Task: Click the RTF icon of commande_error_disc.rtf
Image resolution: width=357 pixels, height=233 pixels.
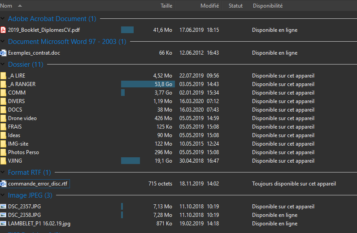Action: pos(3,184)
